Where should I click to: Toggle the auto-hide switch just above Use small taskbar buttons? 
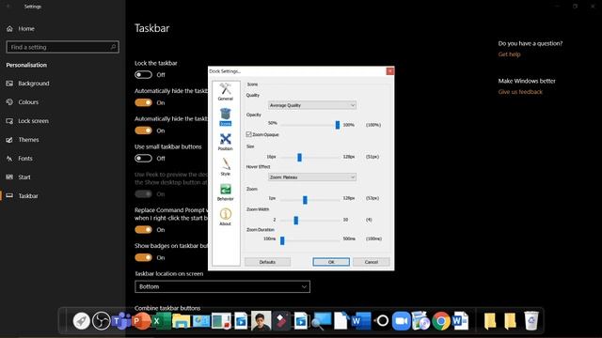pyautogui.click(x=143, y=131)
